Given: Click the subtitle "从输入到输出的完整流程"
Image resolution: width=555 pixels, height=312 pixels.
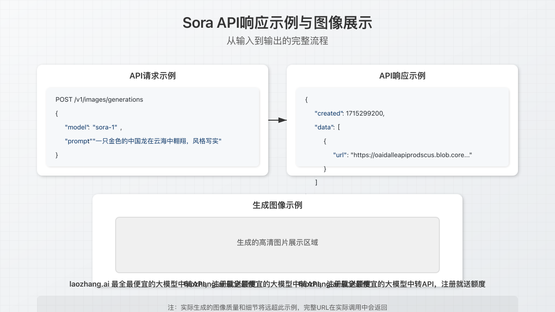Looking at the screenshot, I should click(x=277, y=41).
